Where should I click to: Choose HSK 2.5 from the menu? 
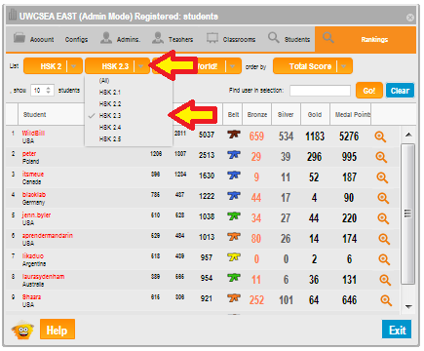(x=110, y=139)
